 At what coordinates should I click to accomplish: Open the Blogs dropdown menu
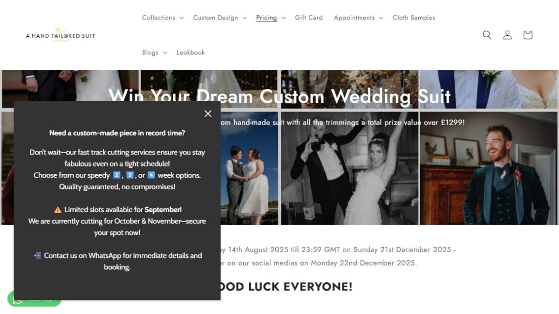pyautogui.click(x=155, y=53)
